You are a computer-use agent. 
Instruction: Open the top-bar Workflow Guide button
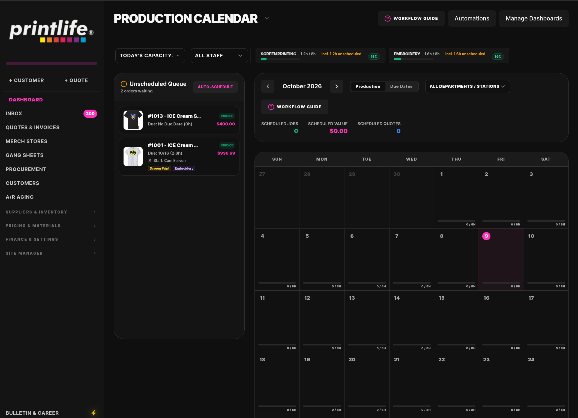coord(411,19)
